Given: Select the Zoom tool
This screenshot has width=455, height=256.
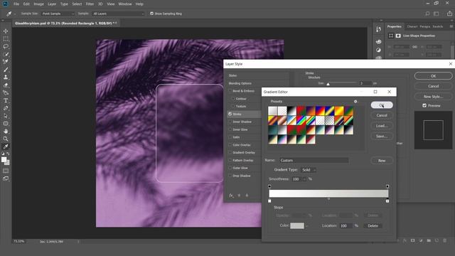Looking at the screenshot, I should click(6, 139).
